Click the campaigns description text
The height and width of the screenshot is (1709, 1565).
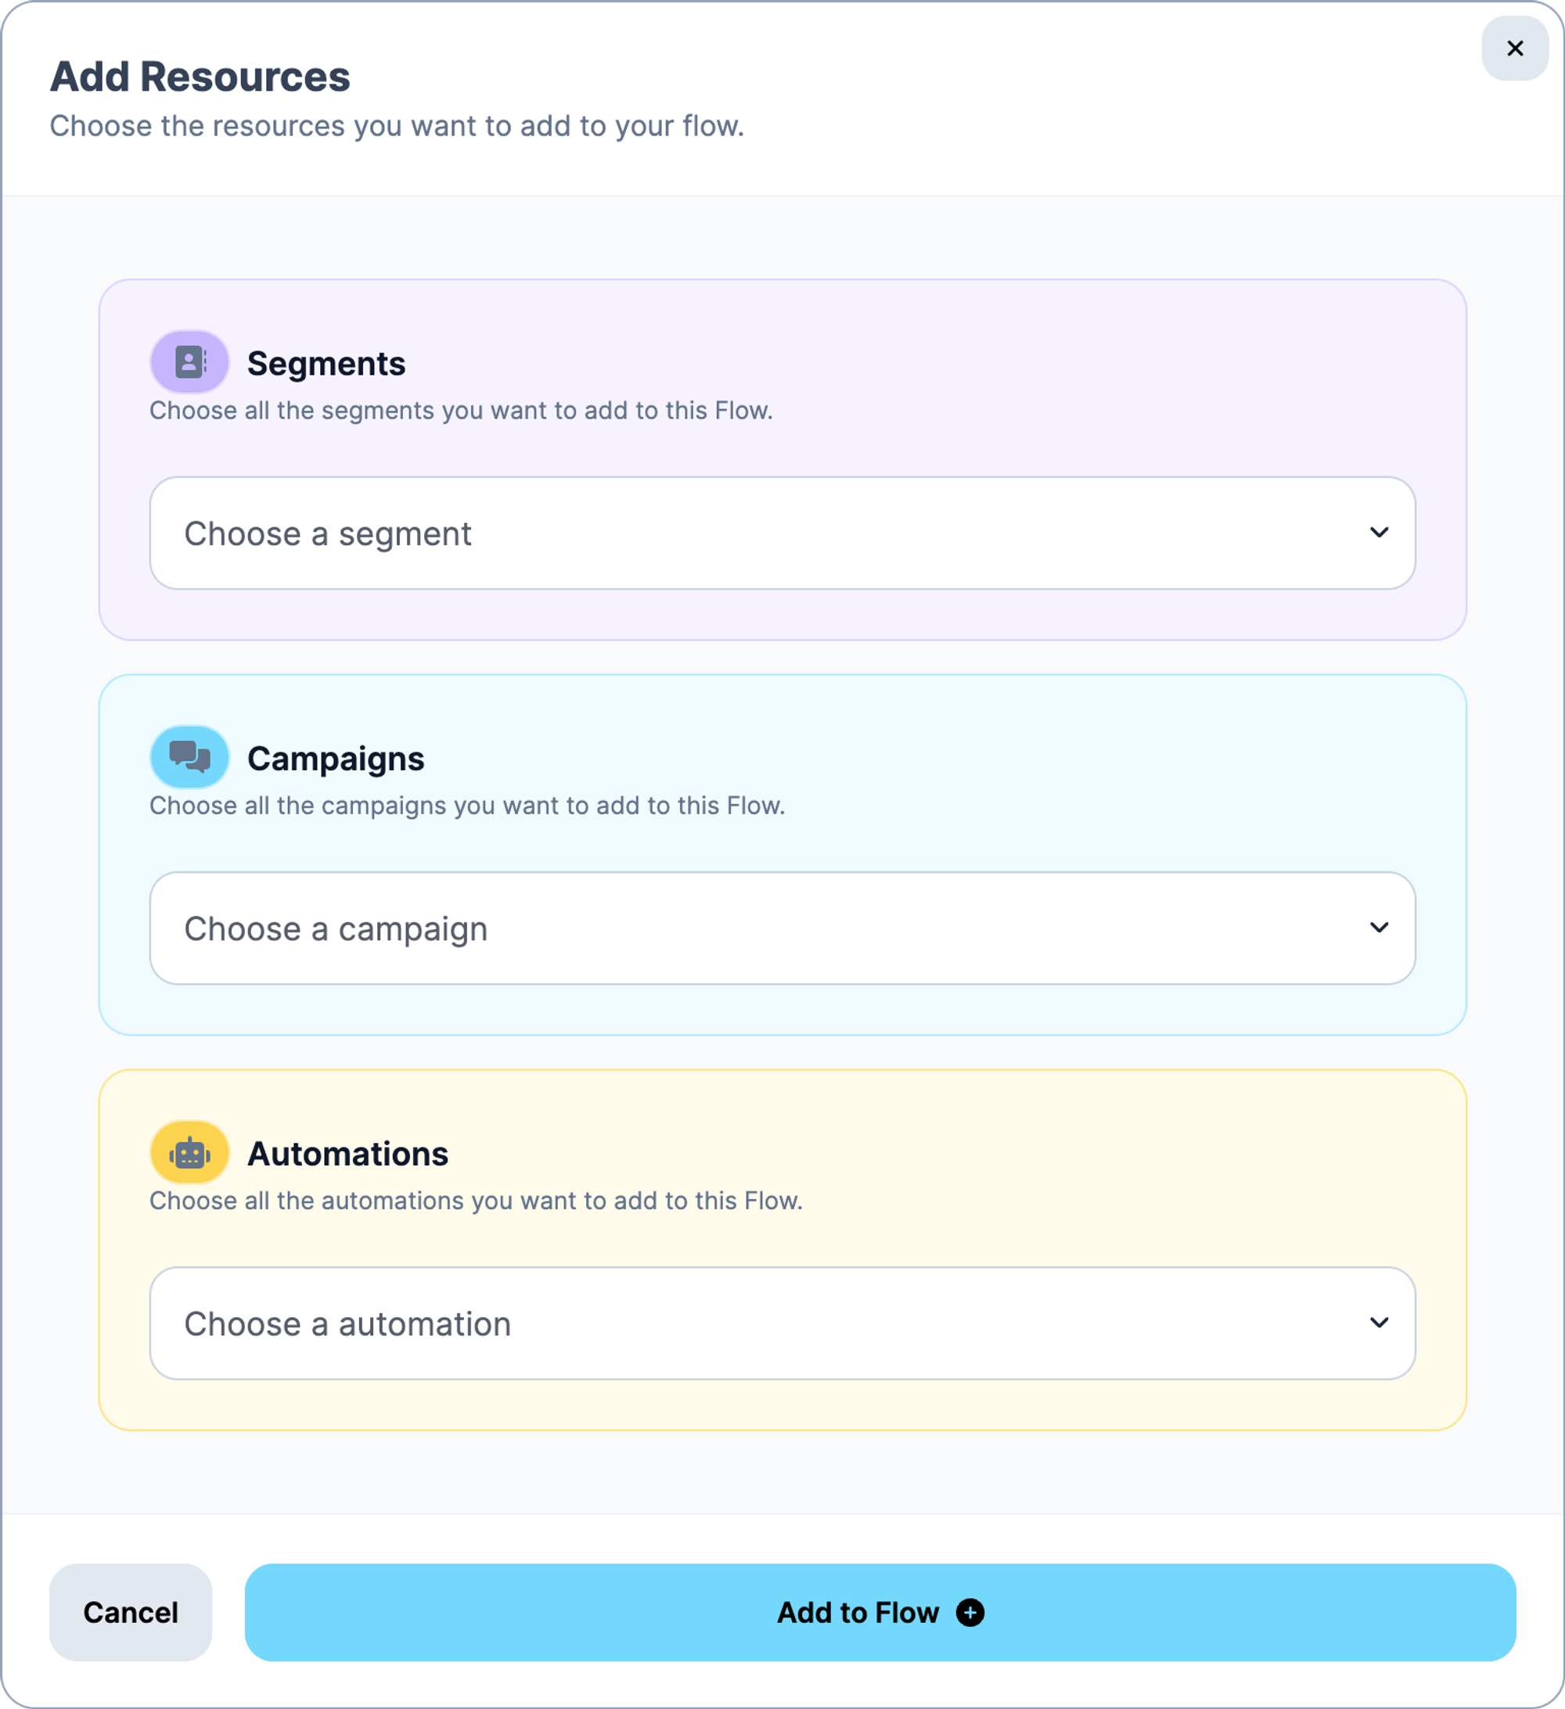(x=466, y=806)
